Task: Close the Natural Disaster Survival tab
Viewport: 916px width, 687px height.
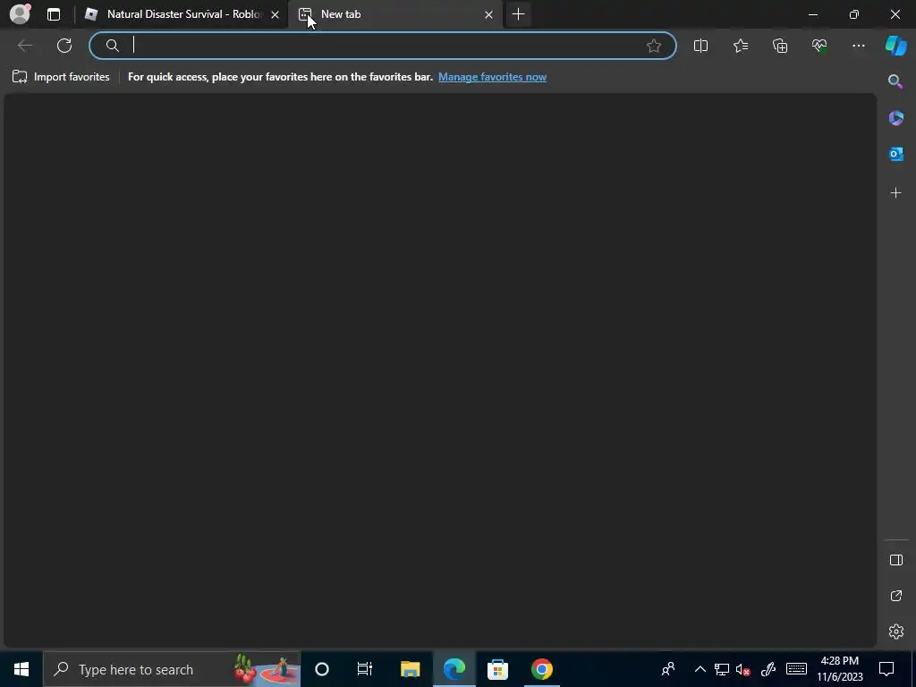Action: (x=276, y=14)
